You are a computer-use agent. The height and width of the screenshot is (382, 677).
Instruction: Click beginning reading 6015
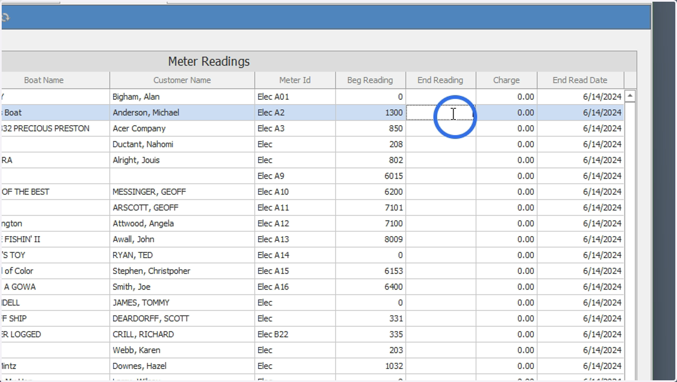point(394,176)
